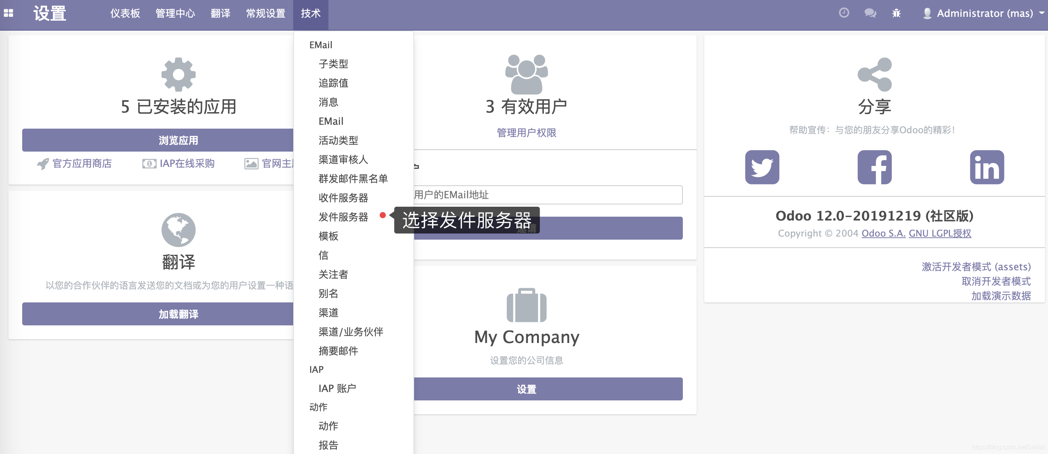Open the messaging chat icon
Screen dimensions: 1048x454
click(870, 13)
